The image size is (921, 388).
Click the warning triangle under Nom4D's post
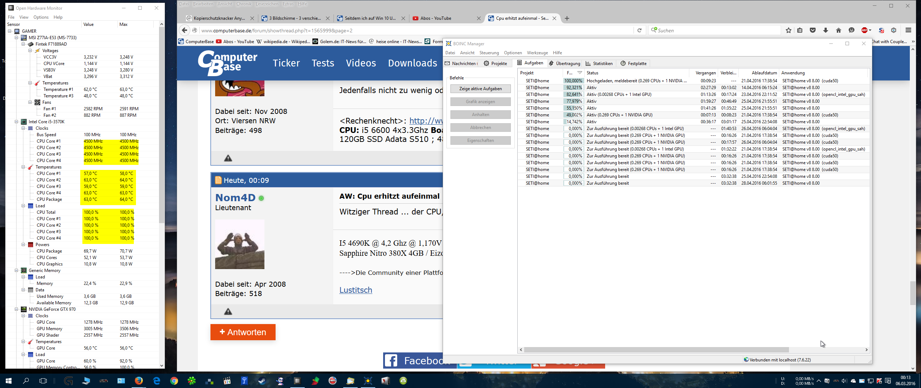pos(228,311)
